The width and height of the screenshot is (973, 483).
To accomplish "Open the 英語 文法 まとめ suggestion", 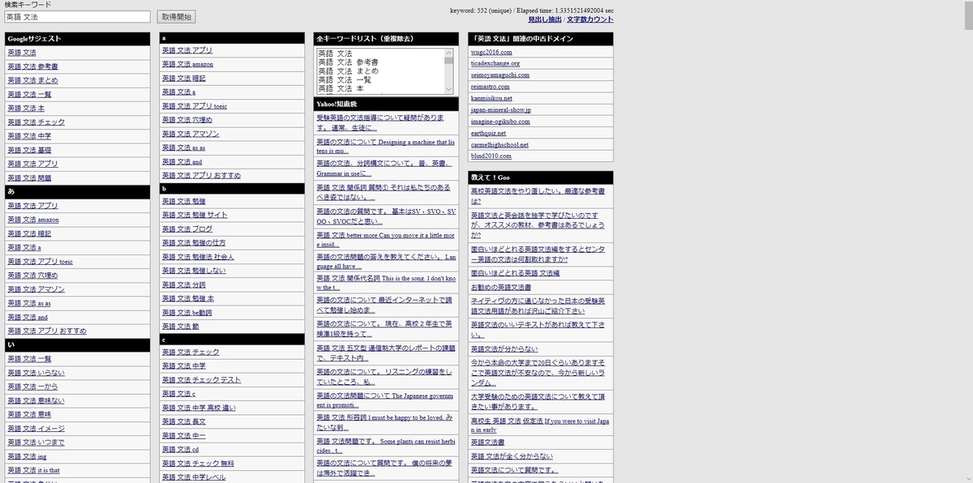I will tap(32, 80).
